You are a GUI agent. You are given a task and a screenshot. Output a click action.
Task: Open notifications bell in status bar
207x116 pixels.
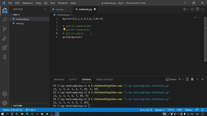pos(202,110)
